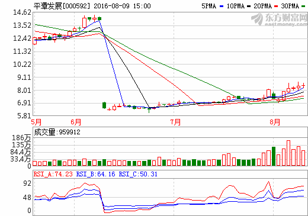Select the 5PMA legend label

click(208, 6)
